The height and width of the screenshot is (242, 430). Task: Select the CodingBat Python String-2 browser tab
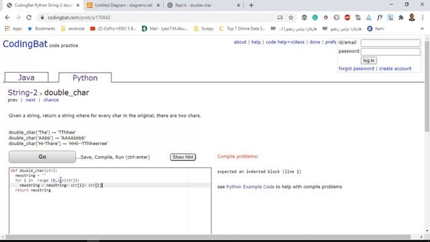pyautogui.click(x=43, y=5)
